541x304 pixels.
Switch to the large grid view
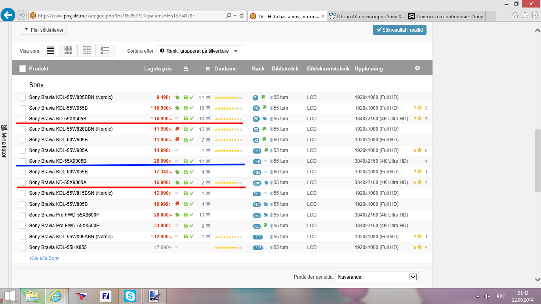pyautogui.click(x=86, y=50)
